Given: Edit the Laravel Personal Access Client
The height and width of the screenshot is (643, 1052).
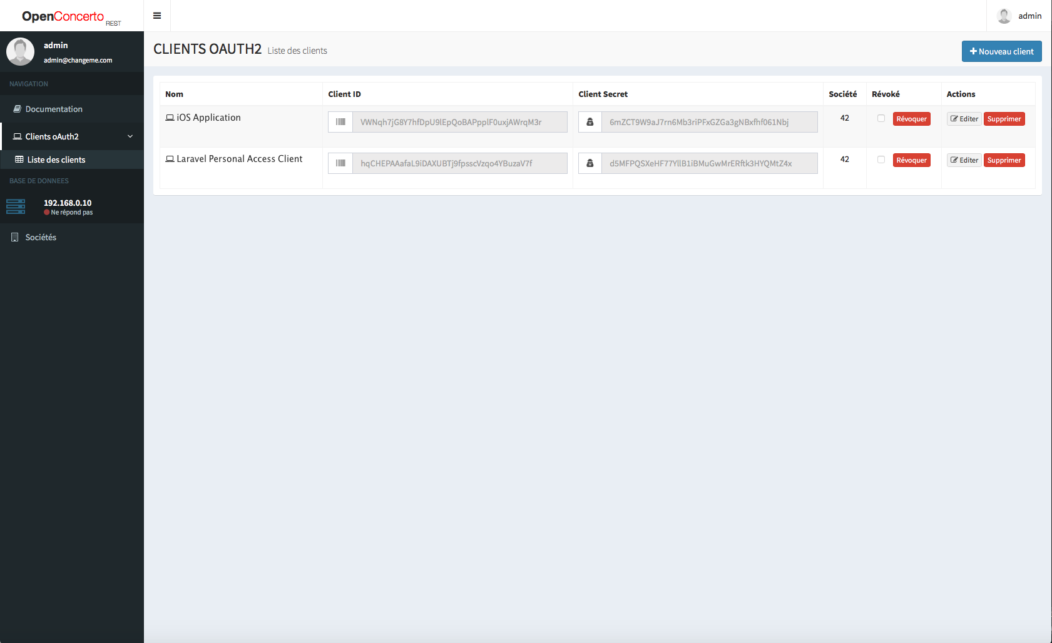Looking at the screenshot, I should pyautogui.click(x=964, y=160).
